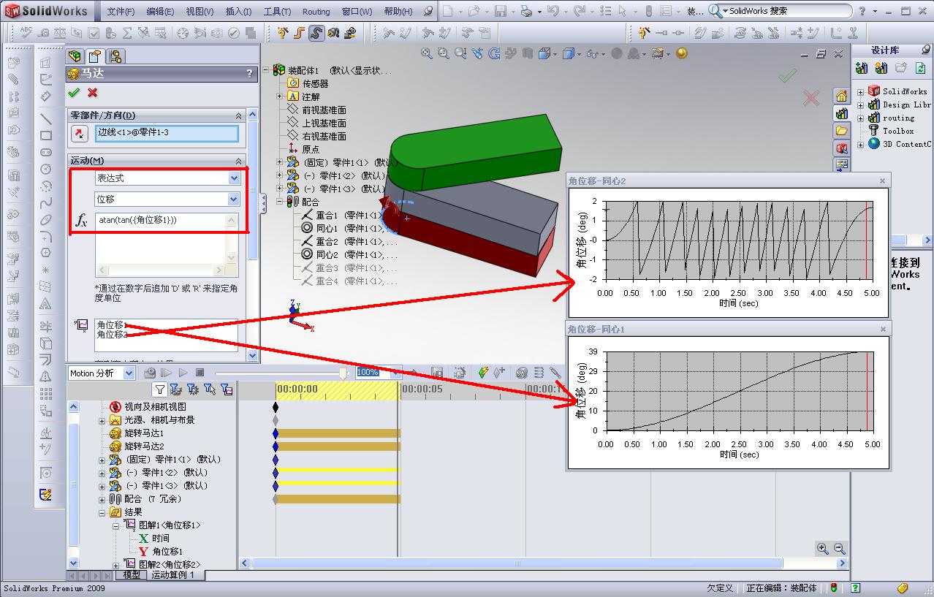Image resolution: width=934 pixels, height=597 pixels.
Task: Click the Zoom to Fit view icon
Action: pyautogui.click(x=426, y=53)
